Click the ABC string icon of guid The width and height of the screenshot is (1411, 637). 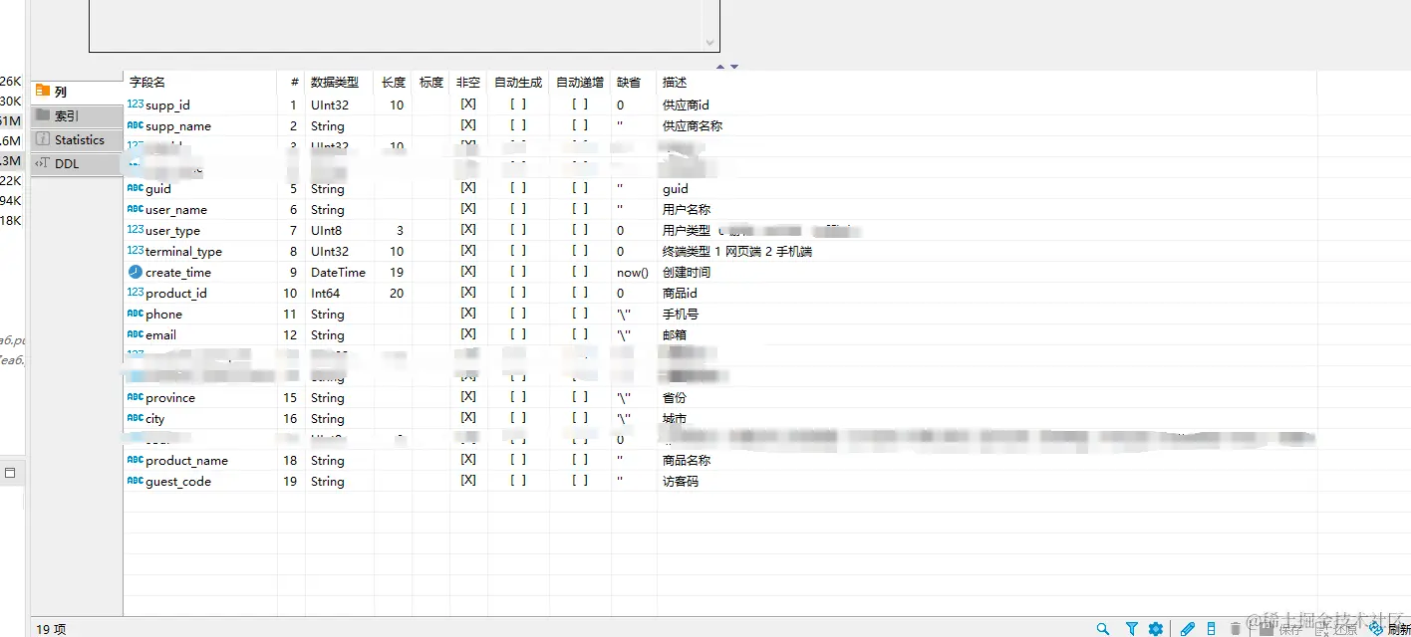(x=136, y=188)
